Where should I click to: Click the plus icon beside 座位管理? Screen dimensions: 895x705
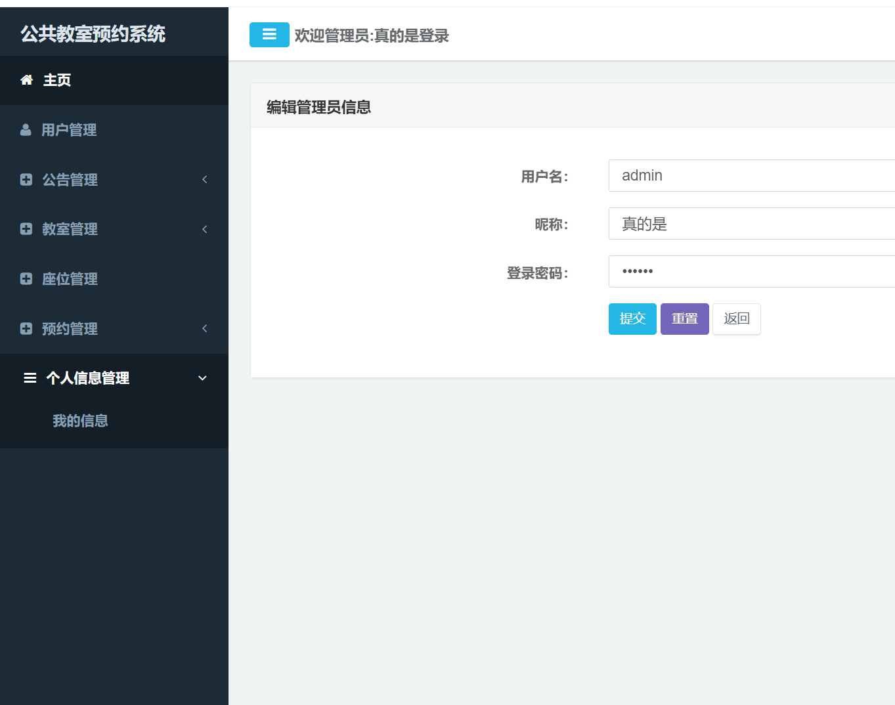click(x=26, y=279)
